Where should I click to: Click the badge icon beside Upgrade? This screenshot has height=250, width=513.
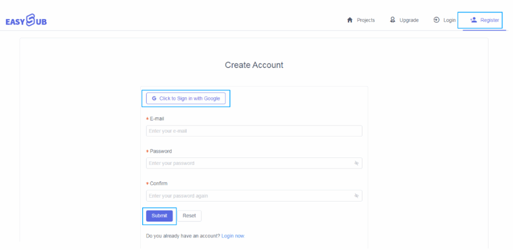point(393,20)
